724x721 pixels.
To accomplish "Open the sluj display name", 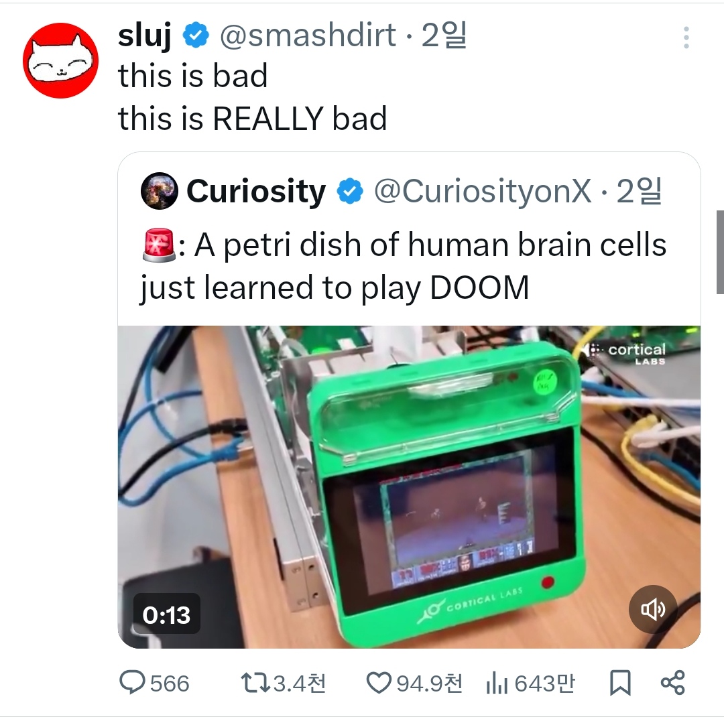I will pyautogui.click(x=145, y=35).
